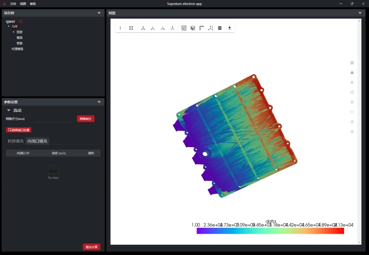
Task: Click the rainbow color legend bar
Action: point(270,231)
